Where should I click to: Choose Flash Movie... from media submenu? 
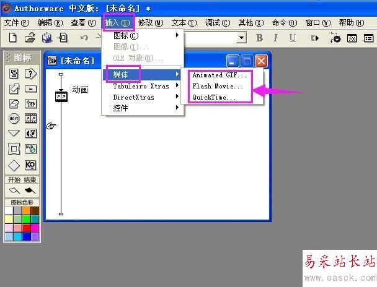218,86
